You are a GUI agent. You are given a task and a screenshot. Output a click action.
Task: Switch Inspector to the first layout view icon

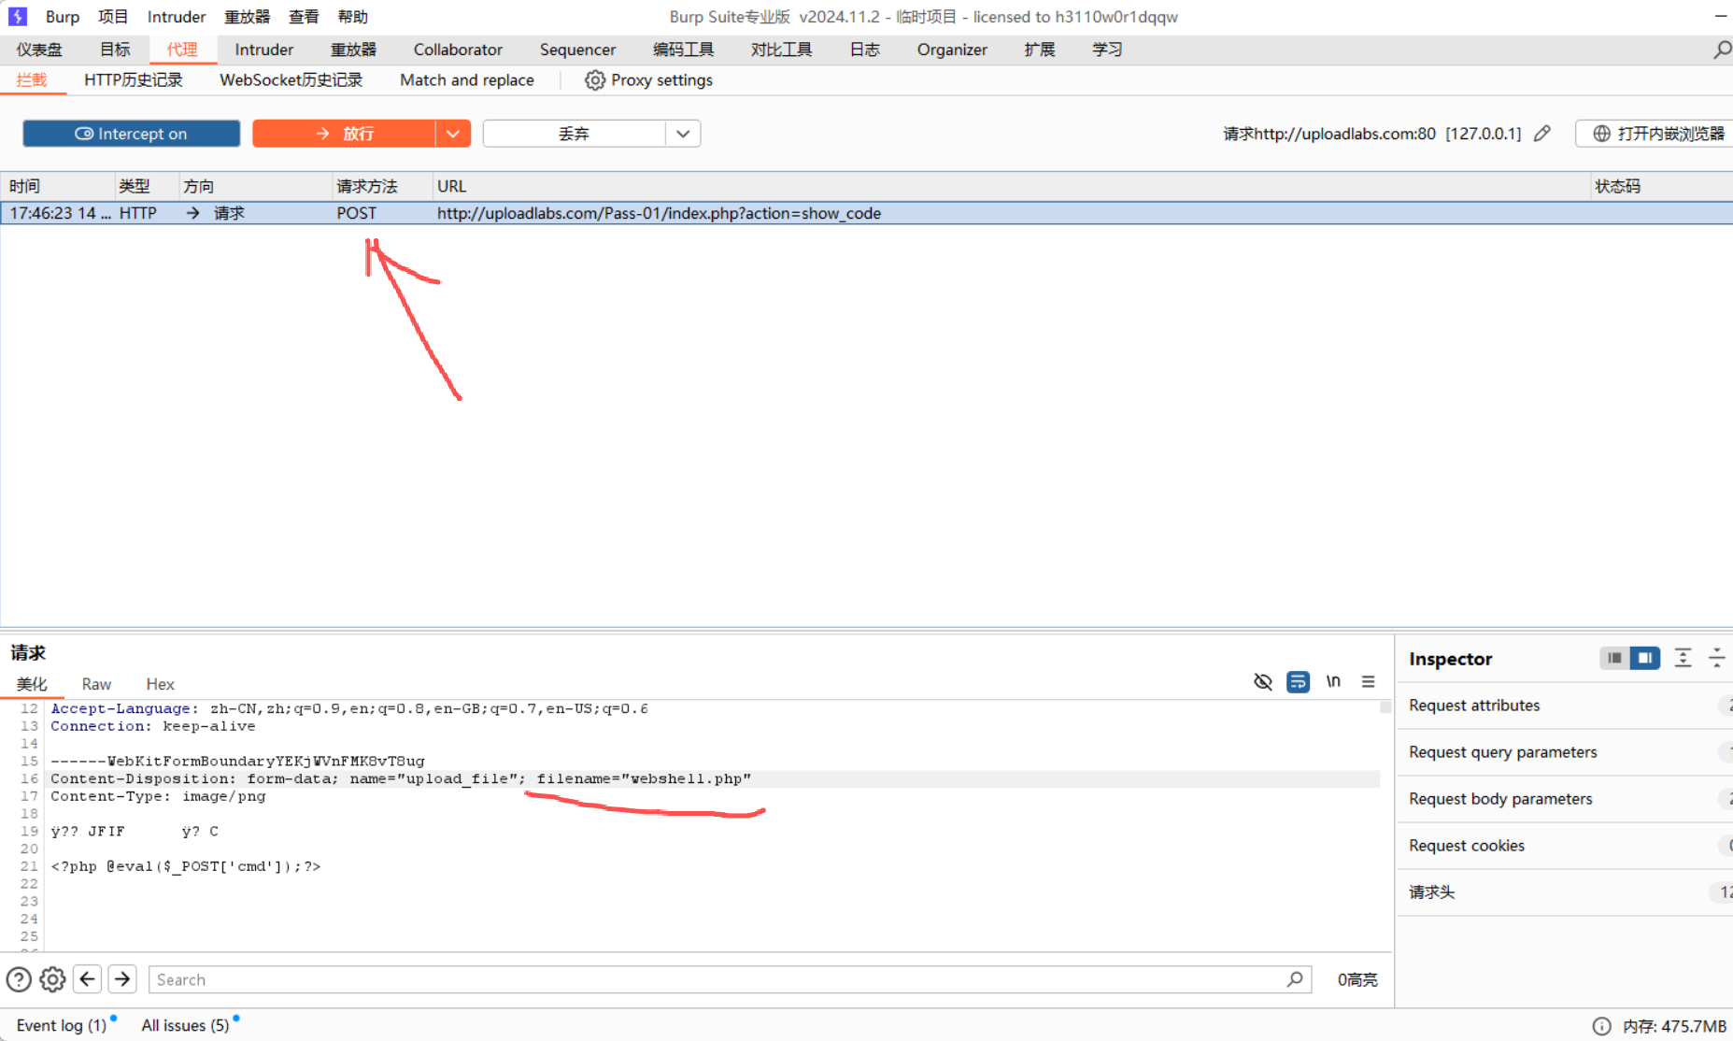[1614, 658]
